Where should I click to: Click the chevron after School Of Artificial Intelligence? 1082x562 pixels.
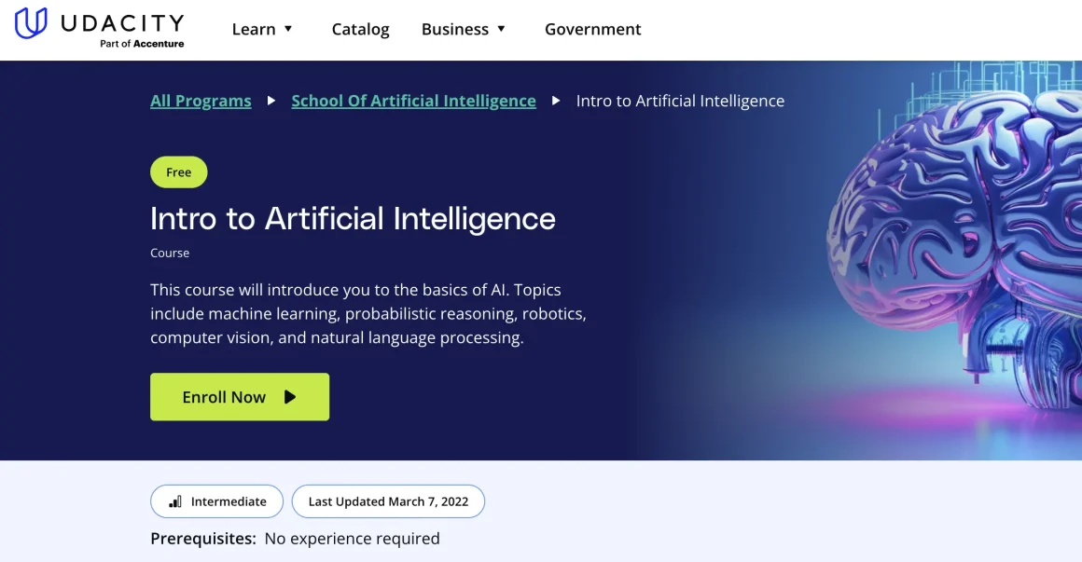click(557, 101)
